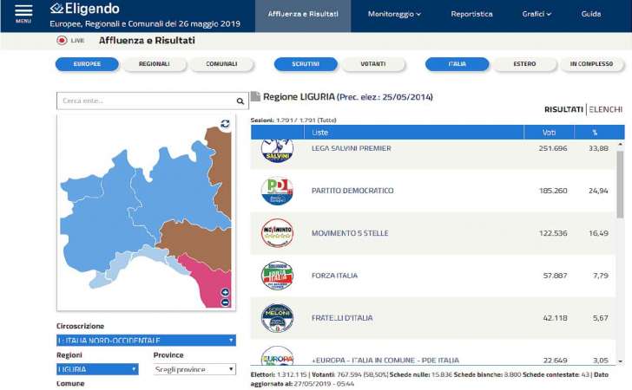
Task: Click the search magnifier icon
Action: (240, 101)
